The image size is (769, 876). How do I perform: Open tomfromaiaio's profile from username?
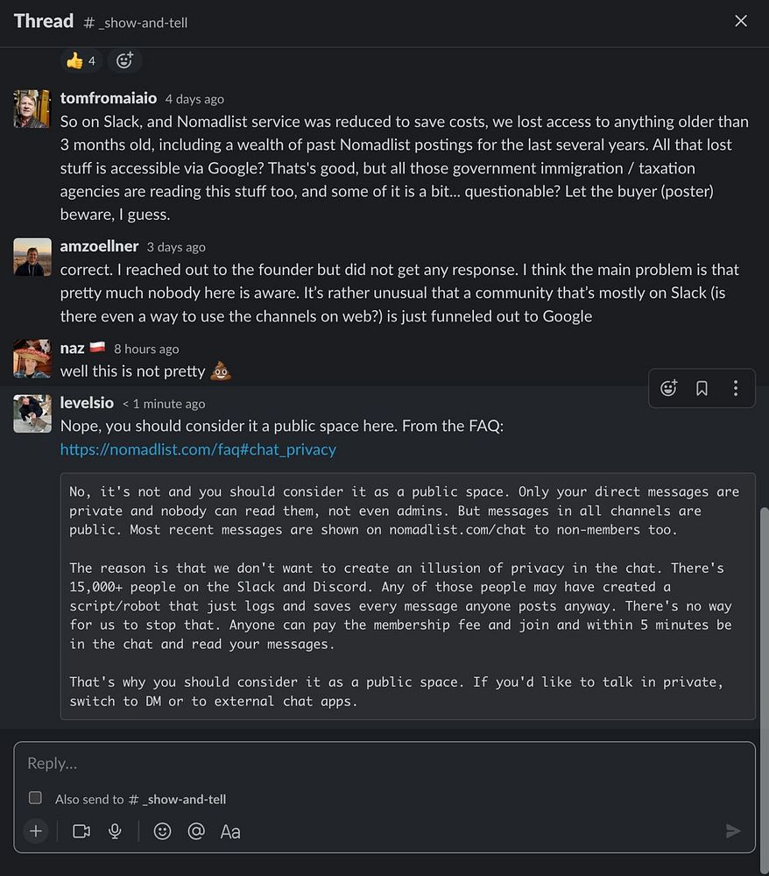click(109, 98)
